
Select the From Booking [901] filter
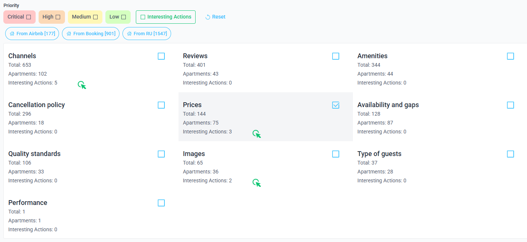tap(91, 34)
